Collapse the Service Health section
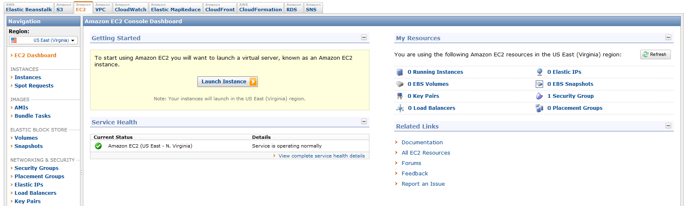 pos(364,121)
